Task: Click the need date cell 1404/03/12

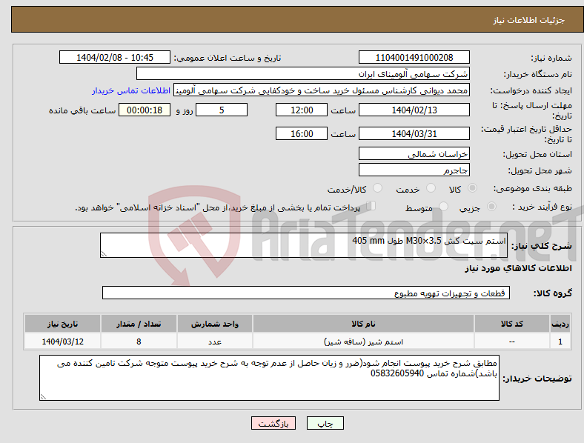Action: point(62,342)
